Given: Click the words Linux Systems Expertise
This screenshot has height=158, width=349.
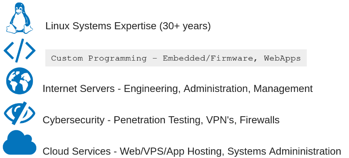Looking at the screenshot, I should (101, 26).
